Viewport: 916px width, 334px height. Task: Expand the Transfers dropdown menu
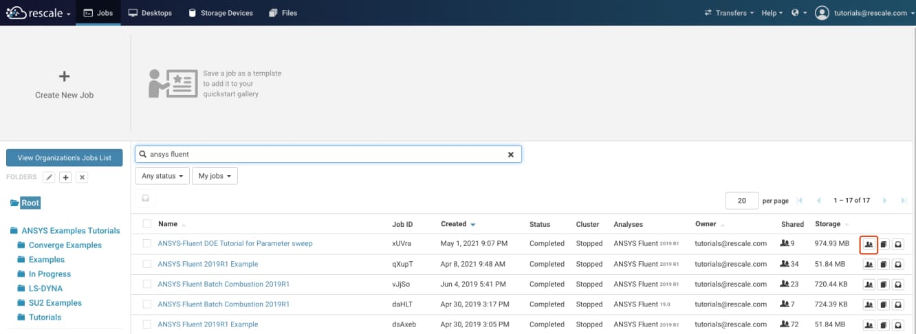pos(729,13)
